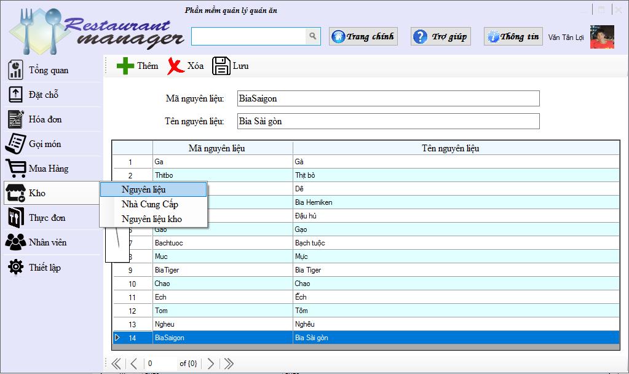Open the Nhân viên sidebar label
629x374 pixels.
48,242
